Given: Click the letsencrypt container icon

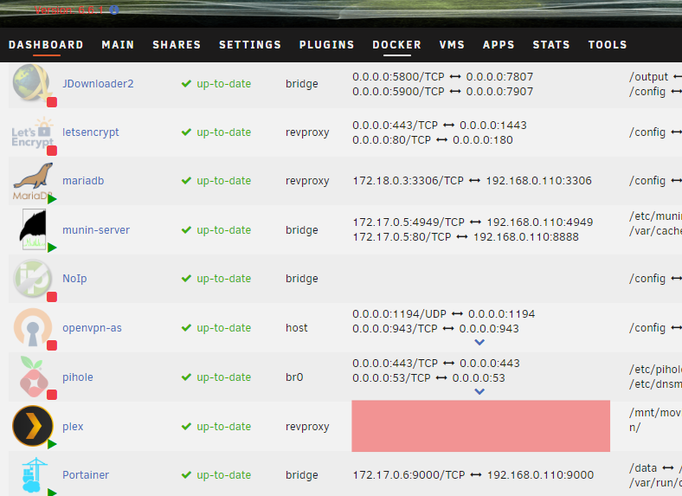Looking at the screenshot, I should click(x=32, y=134).
